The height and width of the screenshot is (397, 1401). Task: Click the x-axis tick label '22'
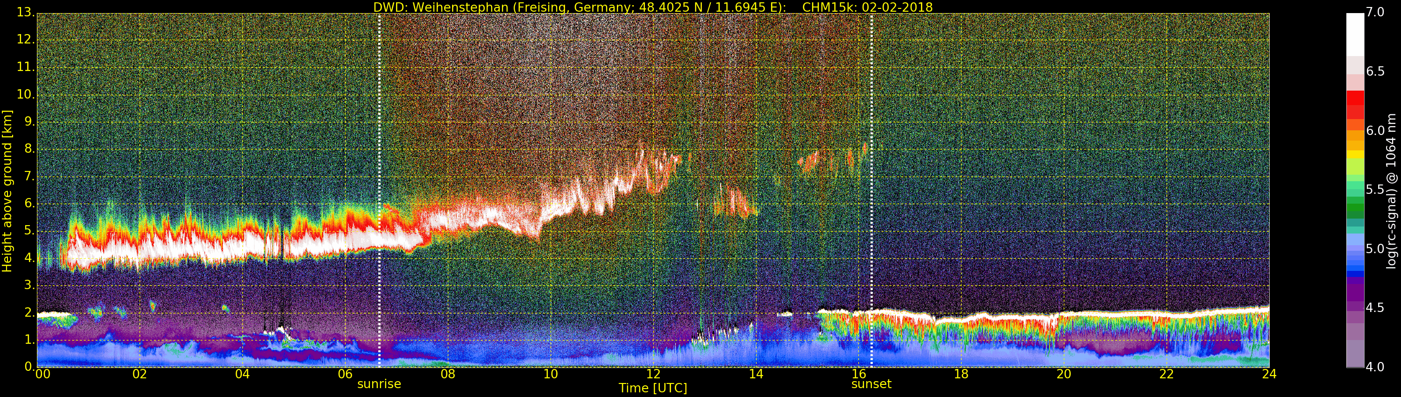click(x=1167, y=374)
